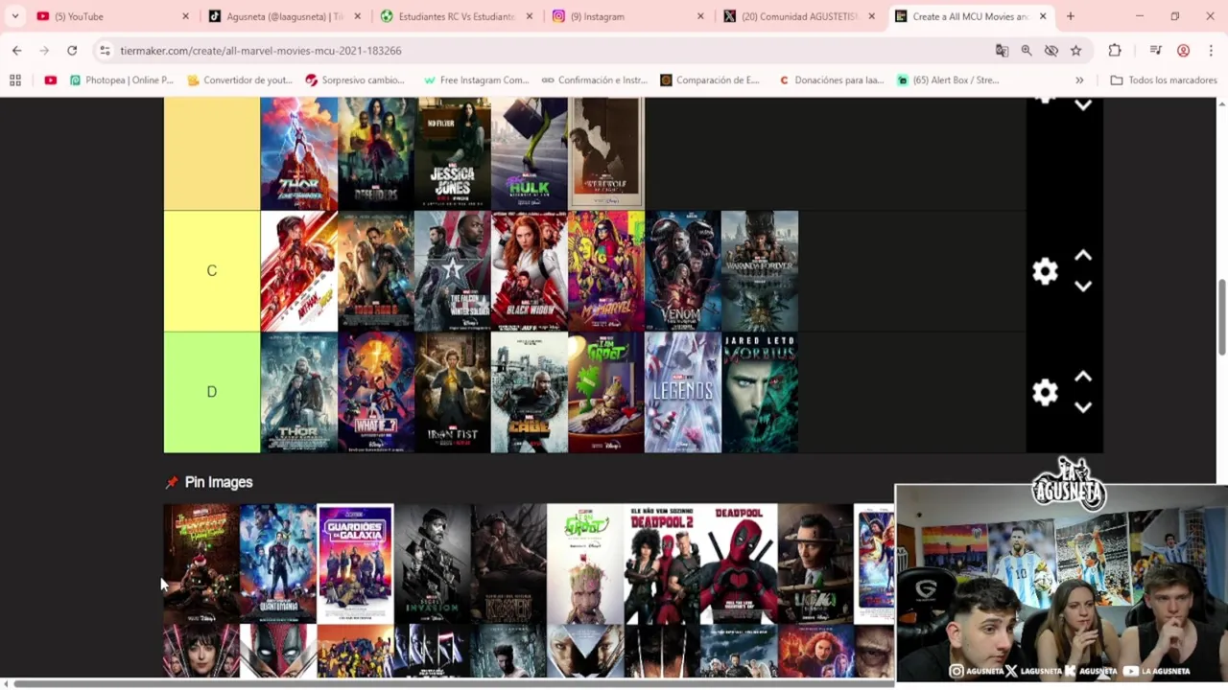Select the Morbius poster in tier D
The image size is (1228, 690).
tap(760, 392)
